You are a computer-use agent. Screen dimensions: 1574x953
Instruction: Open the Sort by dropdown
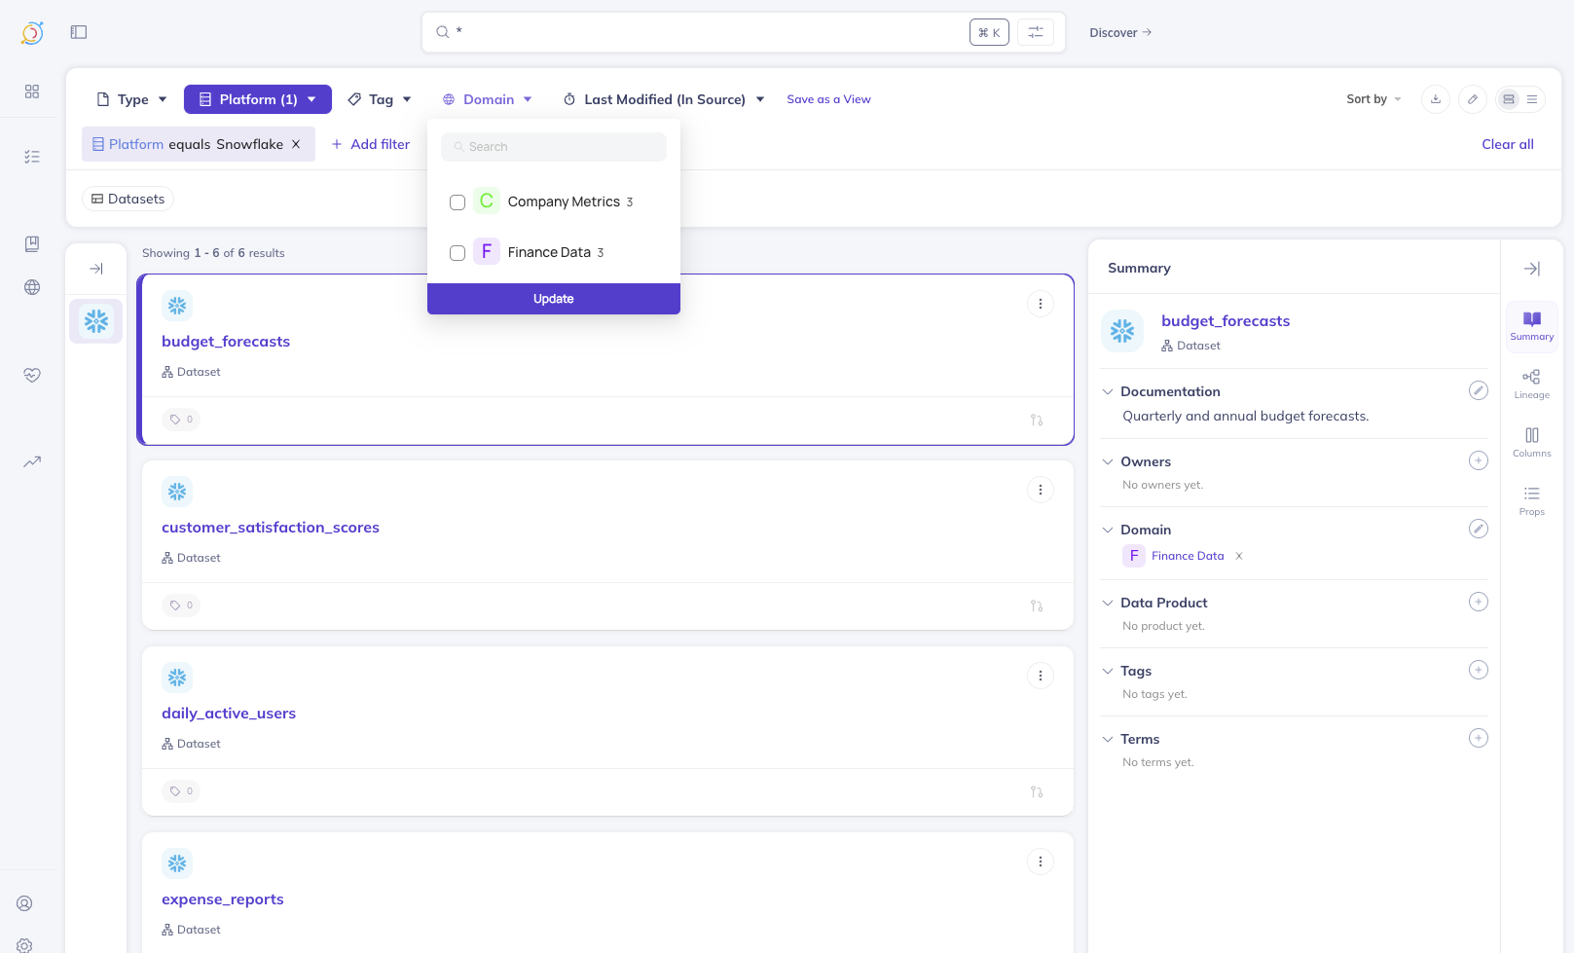coord(1373,99)
